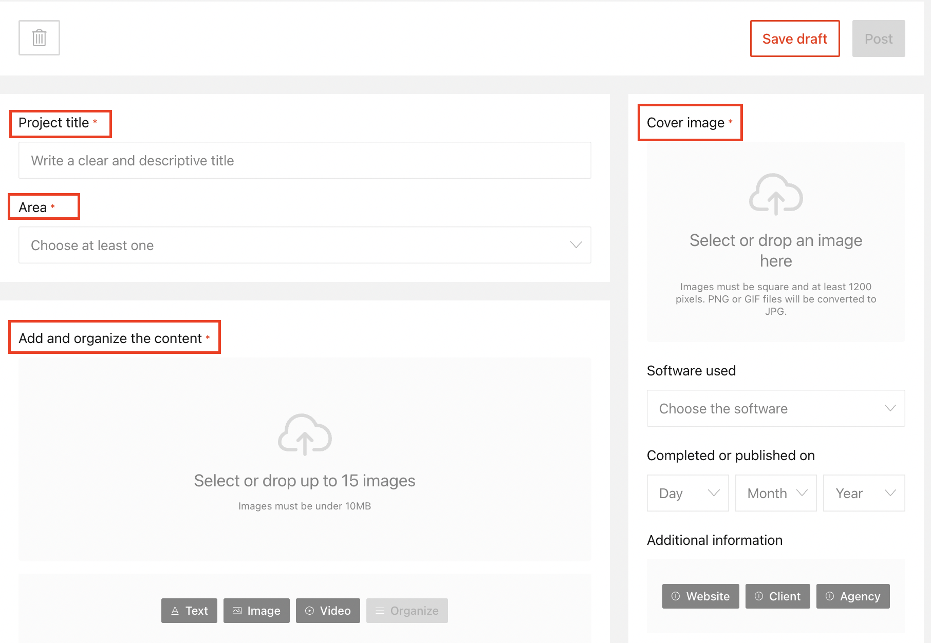Click 'Images must be under 10MB' note
The image size is (931, 643).
305,506
